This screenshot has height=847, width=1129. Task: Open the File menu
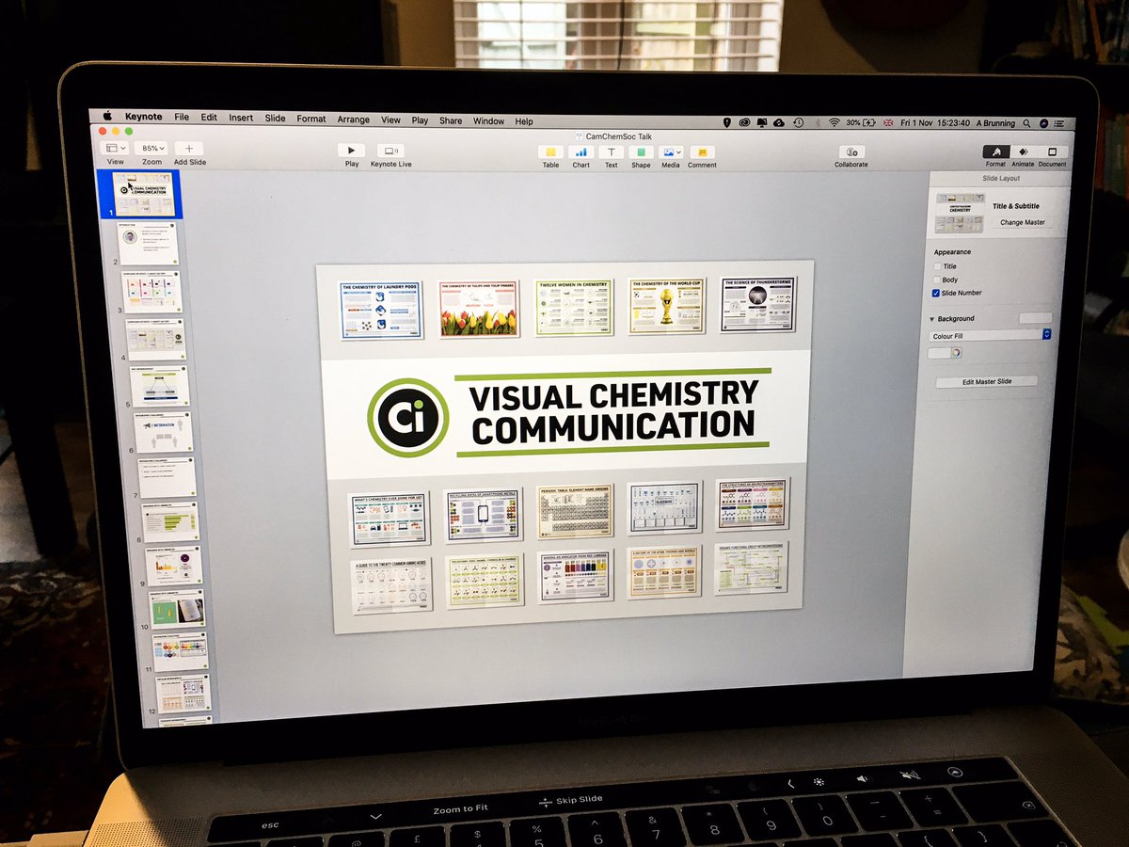click(182, 118)
